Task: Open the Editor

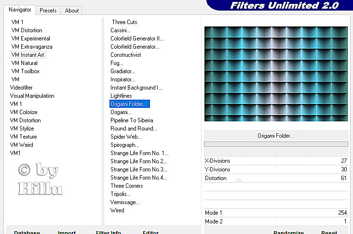Action: (x=150, y=232)
